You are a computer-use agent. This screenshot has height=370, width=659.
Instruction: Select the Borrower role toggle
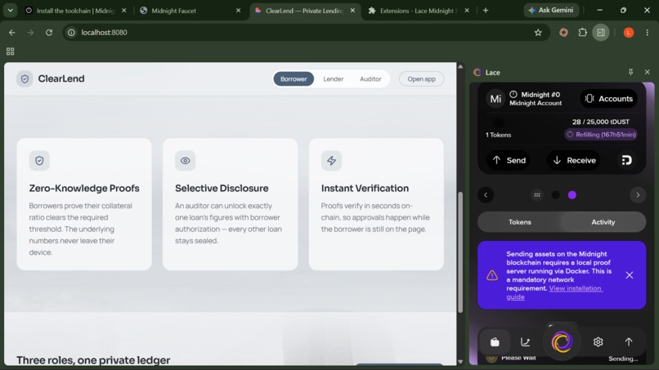tap(294, 79)
